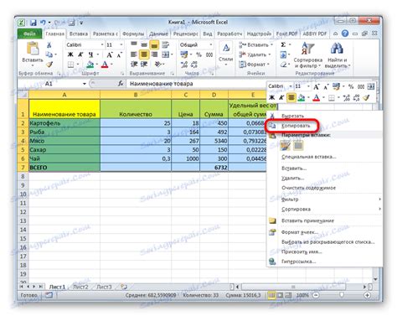The image size is (397, 316).
Task: Switch to Данные ribbon tab
Action: point(158,34)
